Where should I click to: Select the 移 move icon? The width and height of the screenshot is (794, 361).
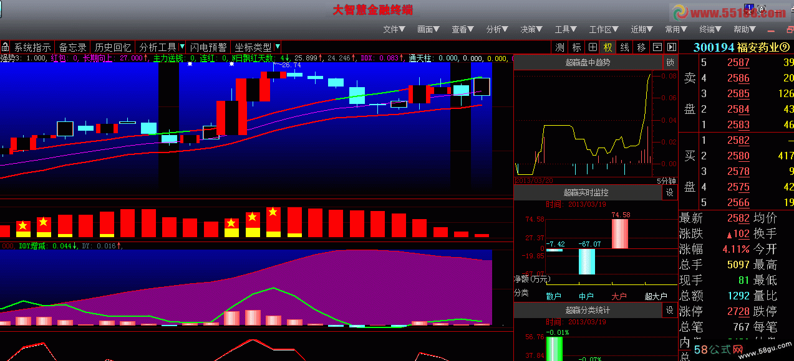[641, 47]
